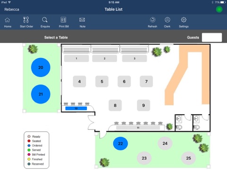Tap the Wi-Fi status icon
The width and height of the screenshot is (227, 170).
pos(9,2)
